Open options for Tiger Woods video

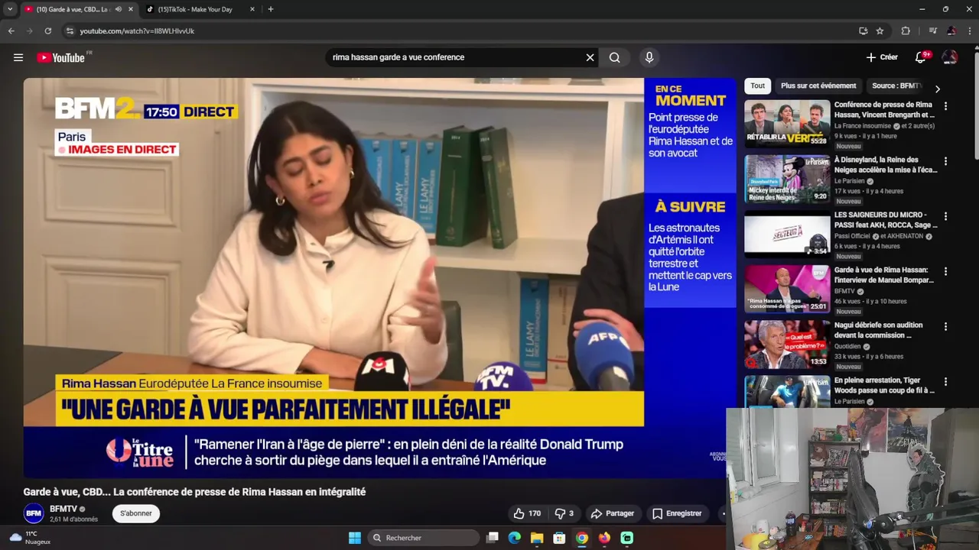pyautogui.click(x=945, y=381)
